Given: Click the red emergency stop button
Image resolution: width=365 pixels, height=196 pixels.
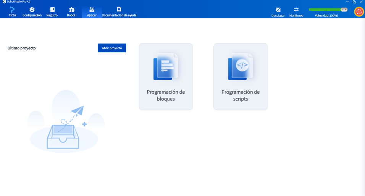Looking at the screenshot, I should point(359,11).
